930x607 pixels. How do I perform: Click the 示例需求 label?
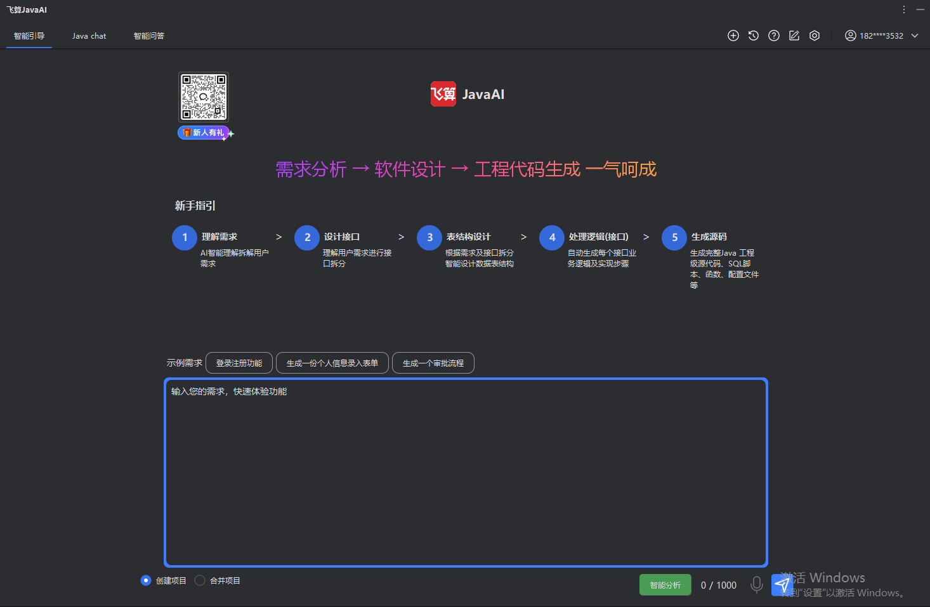(185, 363)
